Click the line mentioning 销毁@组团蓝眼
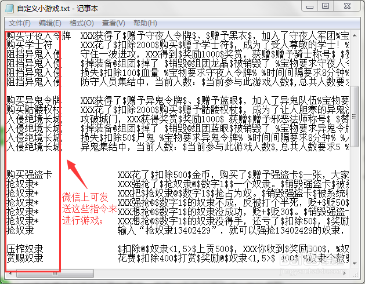The width and height of the screenshot is (365, 284). tap(214, 129)
